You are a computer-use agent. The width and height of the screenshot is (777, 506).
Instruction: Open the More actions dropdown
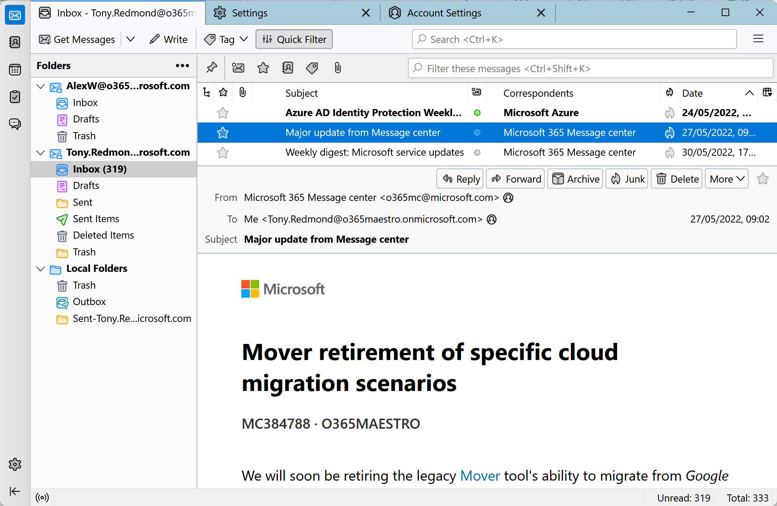click(x=727, y=179)
